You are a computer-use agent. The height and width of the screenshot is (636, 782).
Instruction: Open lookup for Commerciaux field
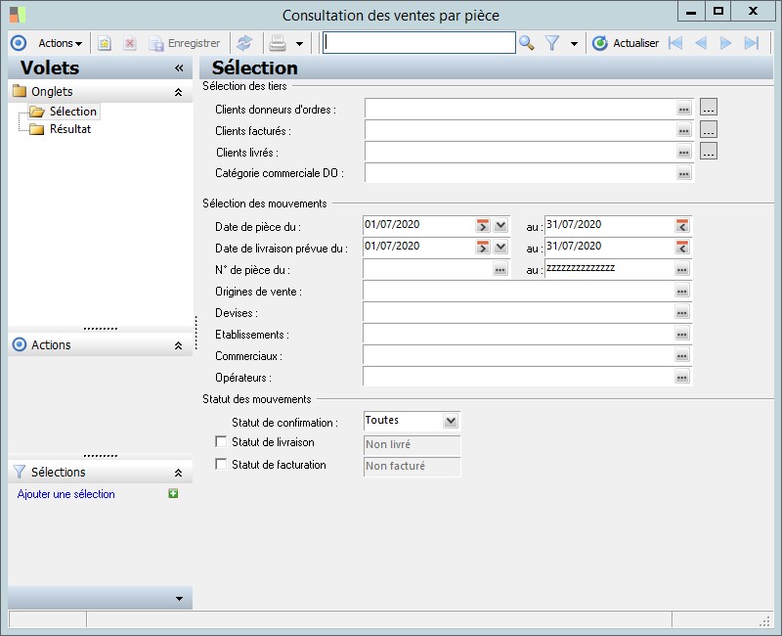pyautogui.click(x=682, y=356)
